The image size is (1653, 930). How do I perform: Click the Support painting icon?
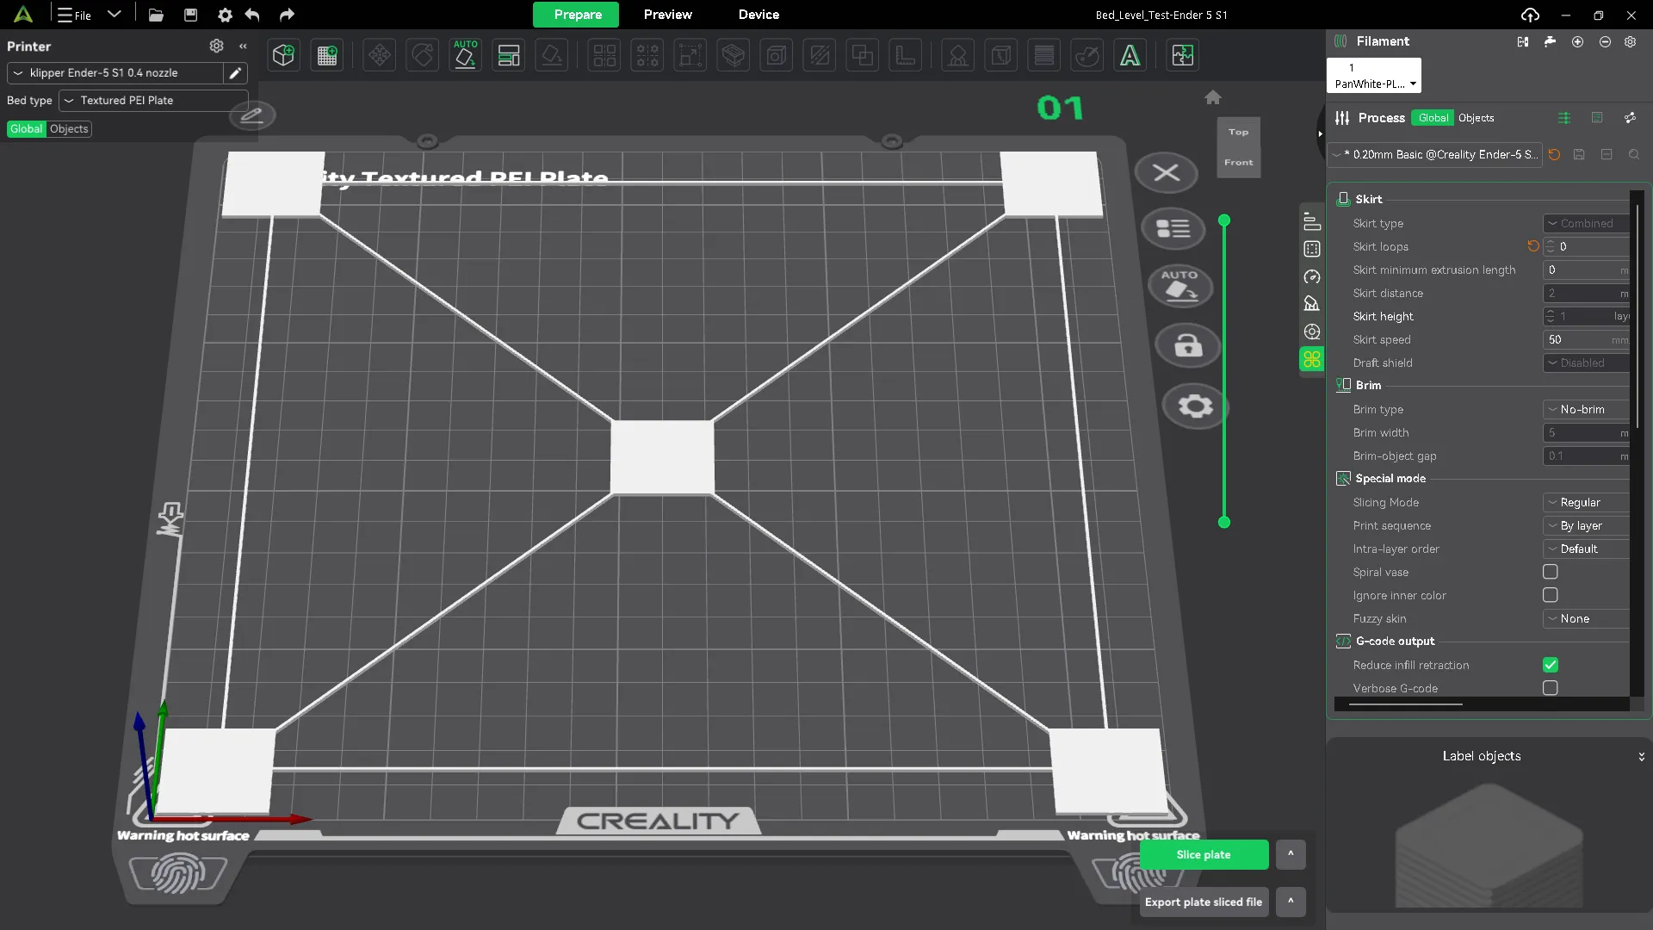[x=957, y=56]
